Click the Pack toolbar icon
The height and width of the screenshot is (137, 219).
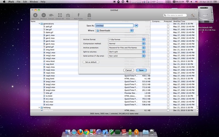coord(89,15)
